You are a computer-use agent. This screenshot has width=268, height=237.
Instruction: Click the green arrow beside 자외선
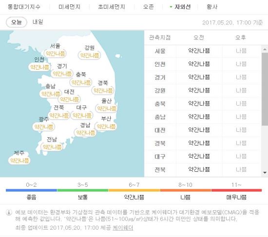click(x=171, y=7)
